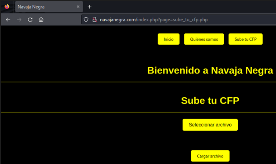Reload the current page
276x164 pixels.
(x=30, y=20)
